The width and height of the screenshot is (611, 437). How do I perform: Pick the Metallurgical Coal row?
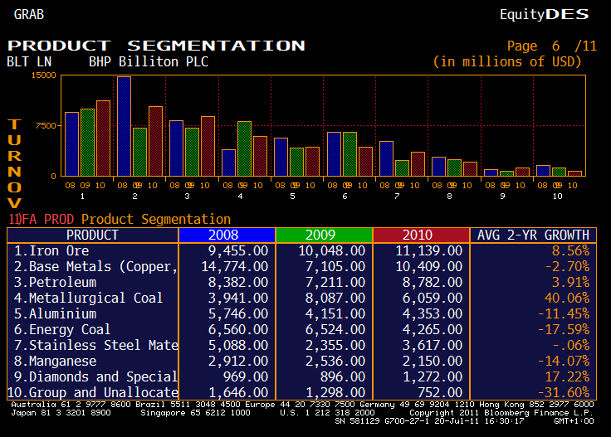tap(89, 298)
